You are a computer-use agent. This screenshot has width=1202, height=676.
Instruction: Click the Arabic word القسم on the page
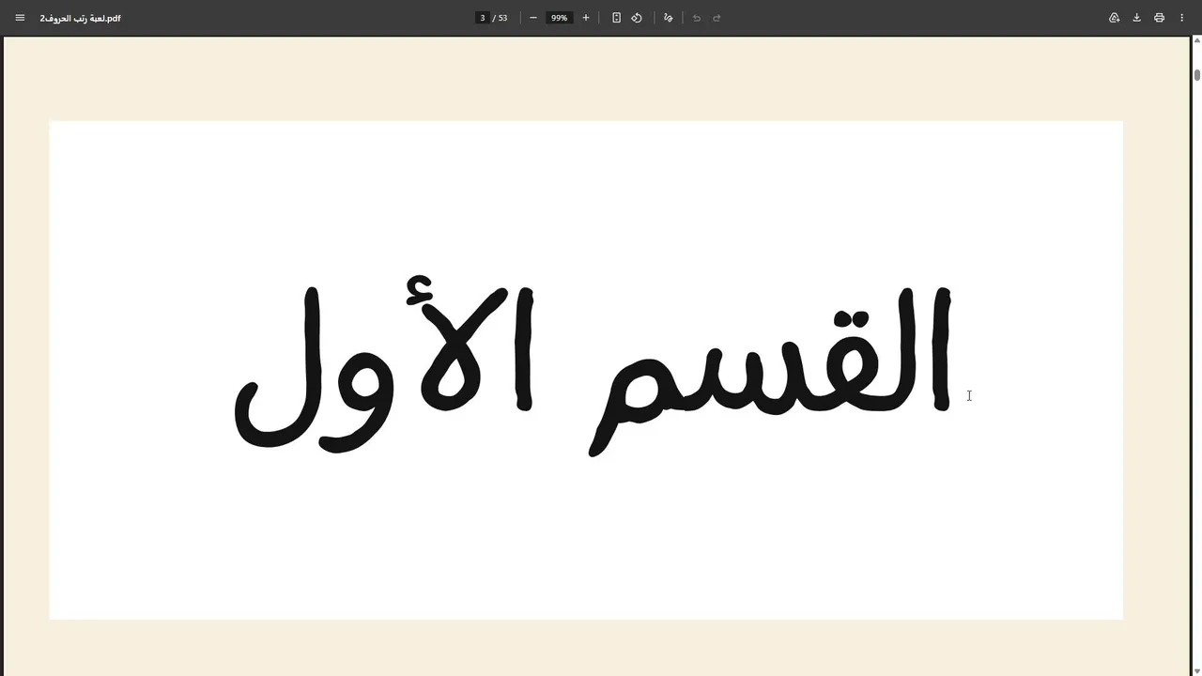pyautogui.click(x=770, y=372)
